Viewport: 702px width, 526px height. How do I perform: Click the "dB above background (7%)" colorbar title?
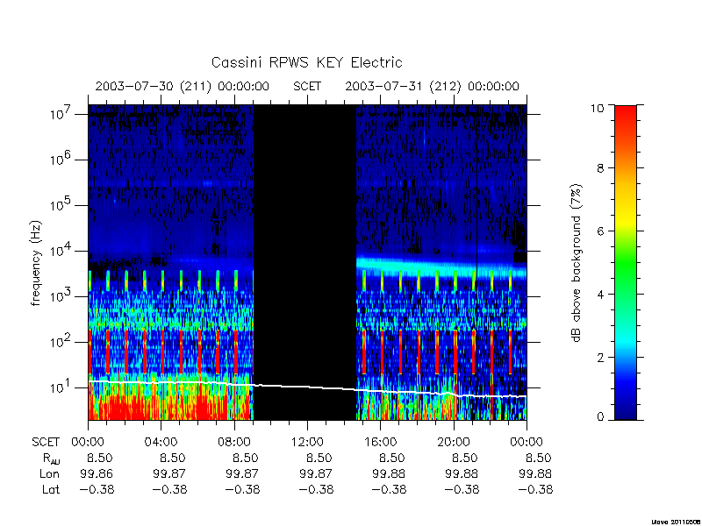point(577,263)
